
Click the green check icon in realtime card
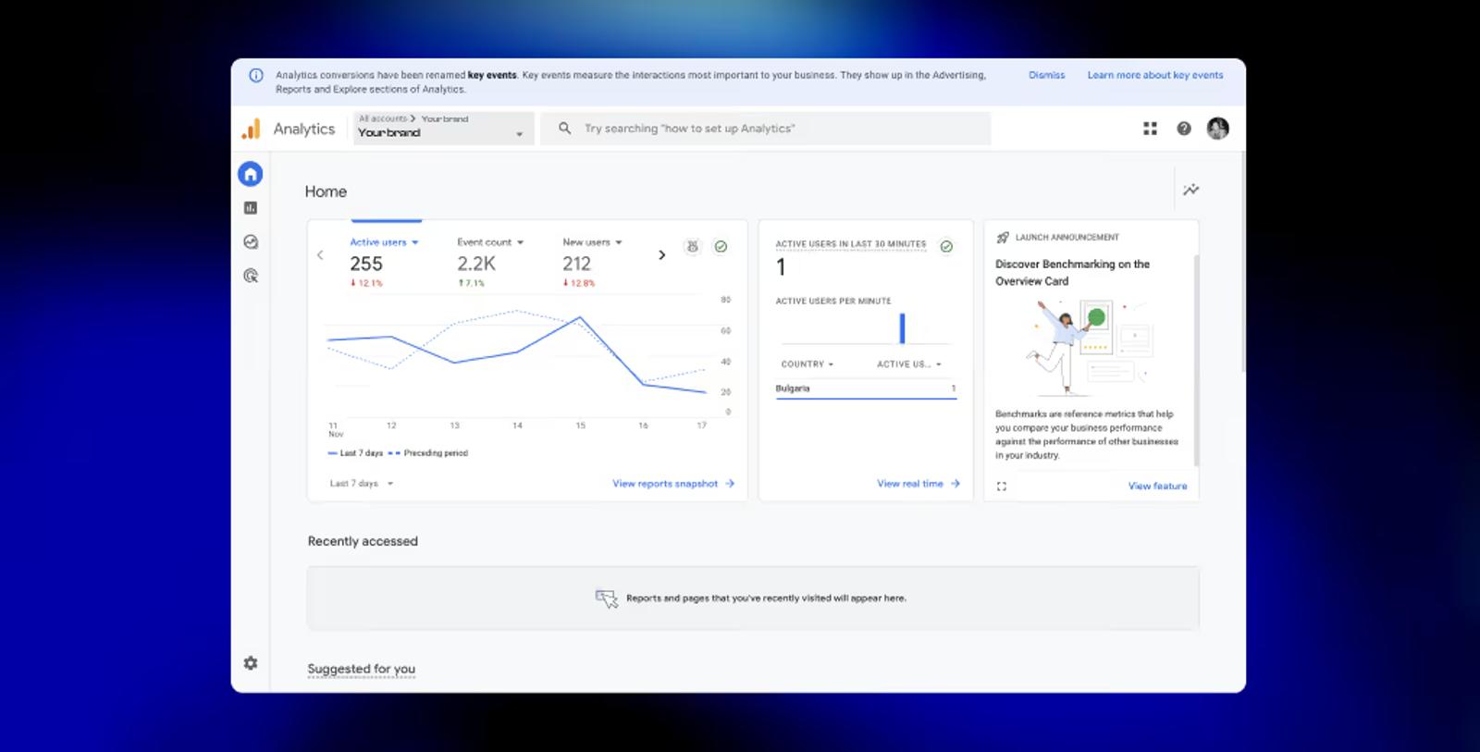click(946, 246)
